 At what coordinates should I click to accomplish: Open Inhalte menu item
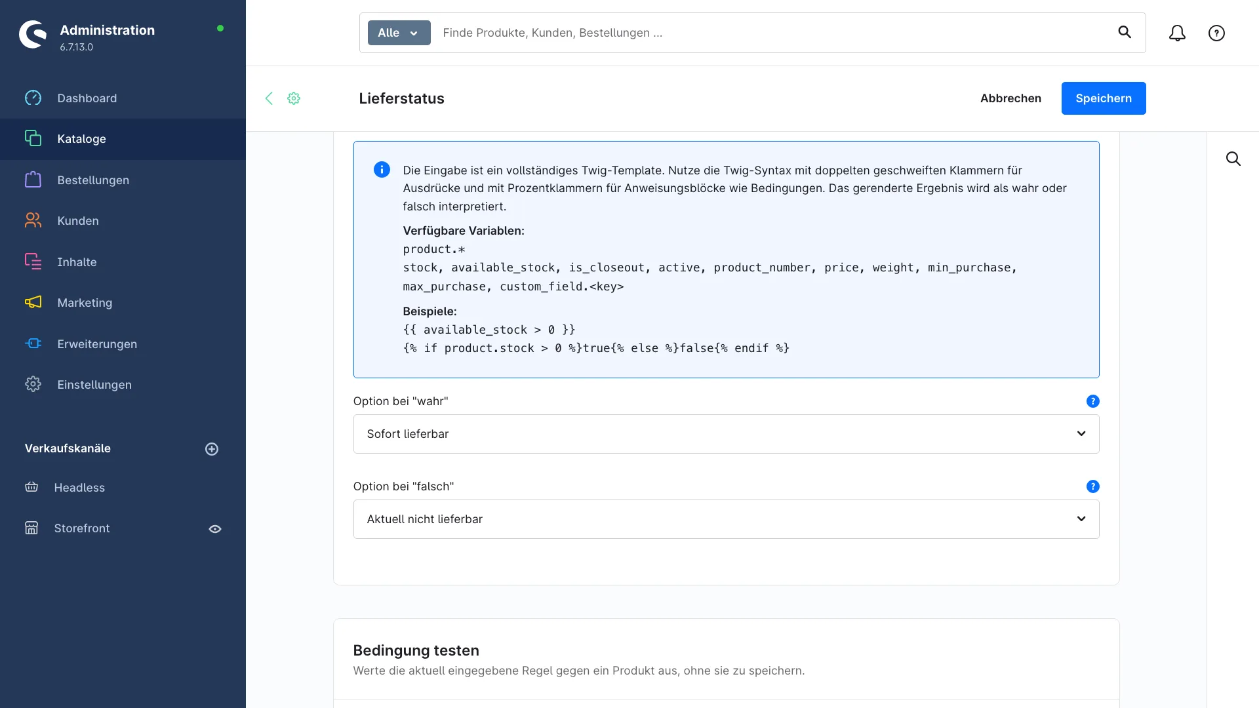point(123,262)
